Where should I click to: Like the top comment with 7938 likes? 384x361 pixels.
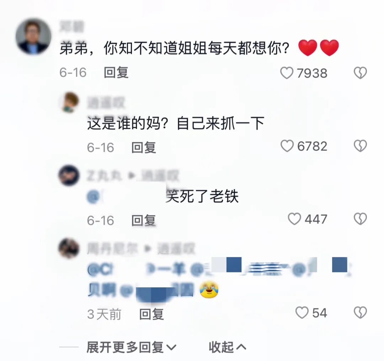287,73
